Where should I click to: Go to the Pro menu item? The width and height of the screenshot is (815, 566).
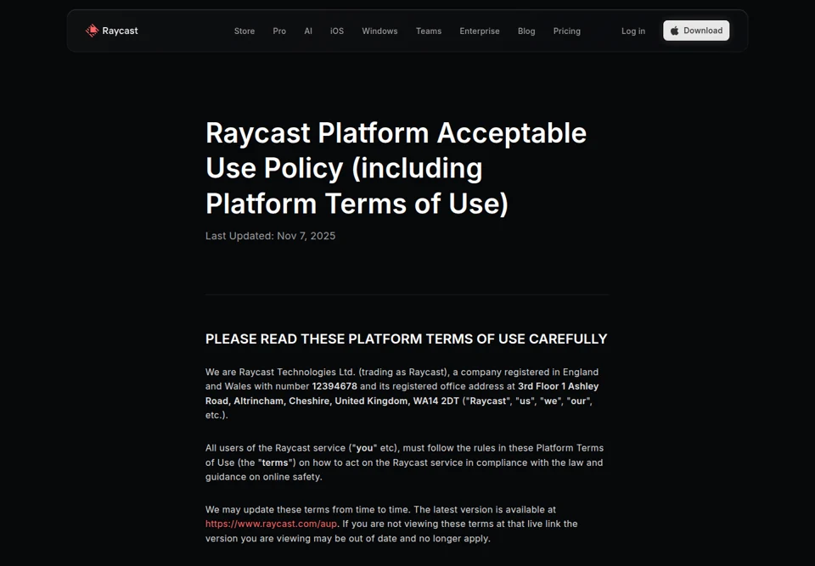pos(279,31)
